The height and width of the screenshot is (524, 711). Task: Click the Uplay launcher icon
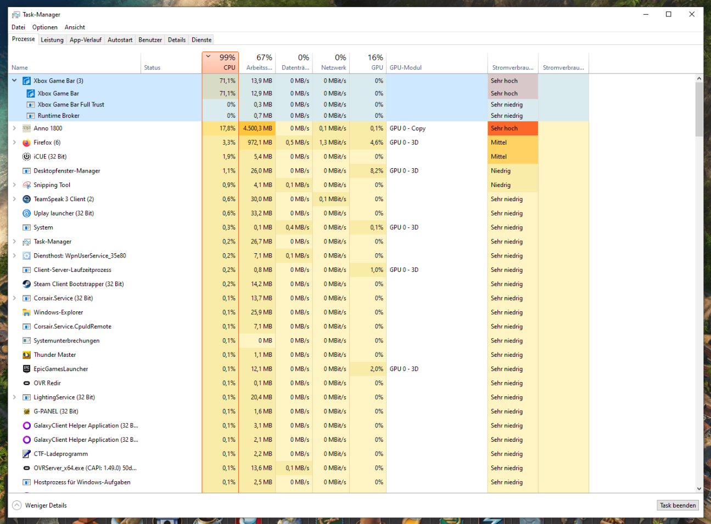click(x=26, y=214)
